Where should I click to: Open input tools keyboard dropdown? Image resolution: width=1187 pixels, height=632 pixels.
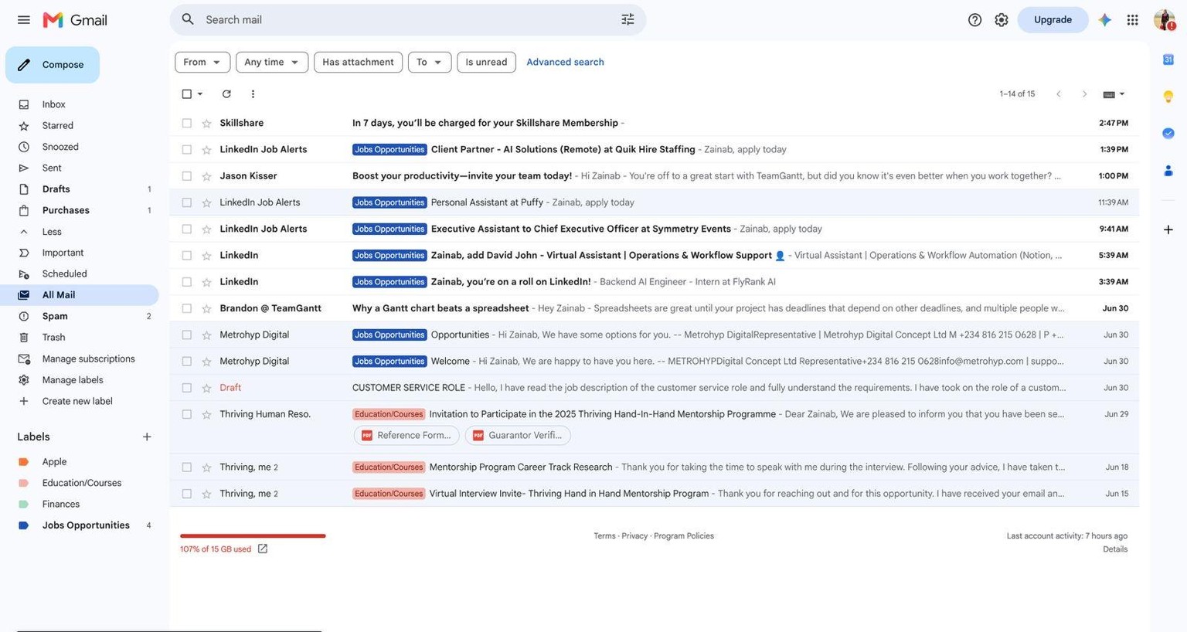(1114, 93)
